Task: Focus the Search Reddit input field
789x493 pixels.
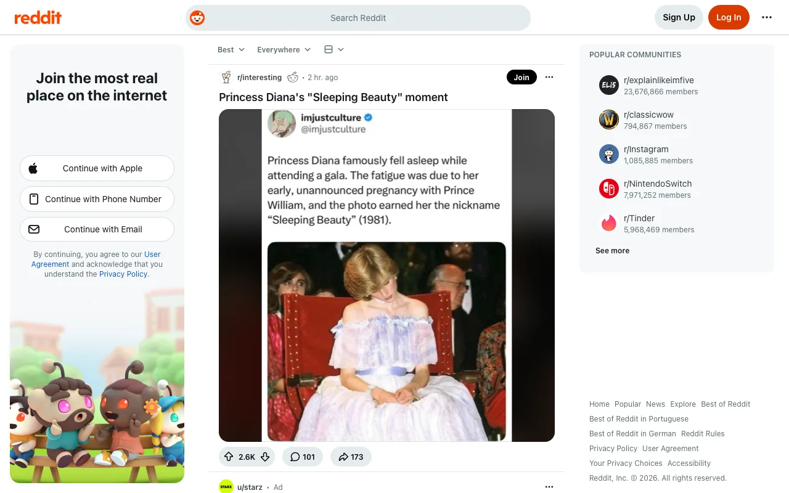Action: (358, 18)
